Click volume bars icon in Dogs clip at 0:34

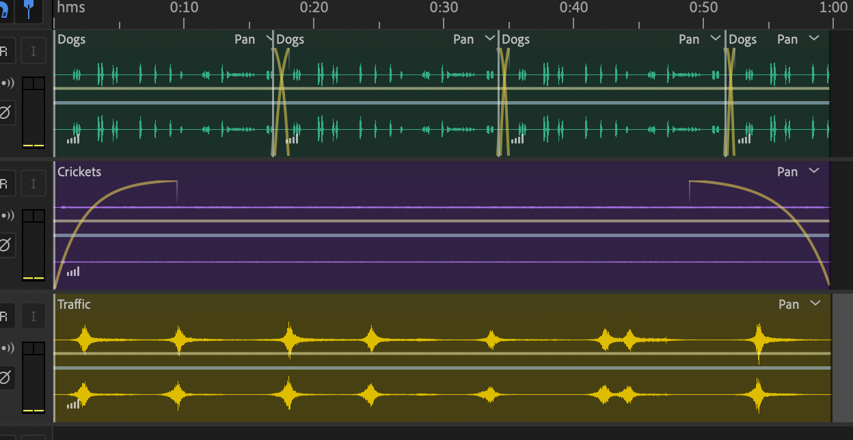point(517,139)
